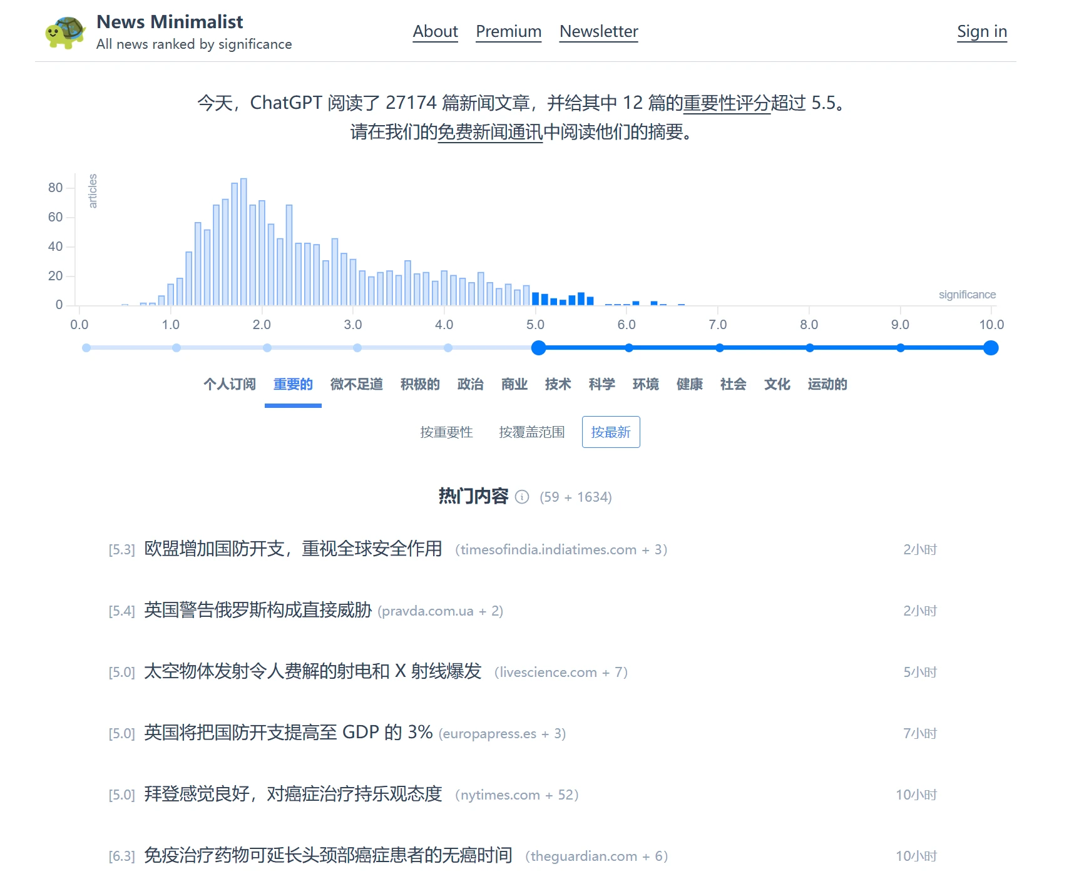This screenshot has height=874, width=1069.
Task: Click source (livescience.com + 7)
Action: tap(561, 673)
